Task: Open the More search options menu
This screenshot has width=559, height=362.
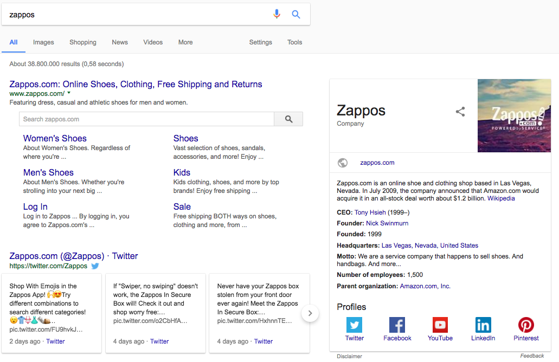Action: [185, 42]
